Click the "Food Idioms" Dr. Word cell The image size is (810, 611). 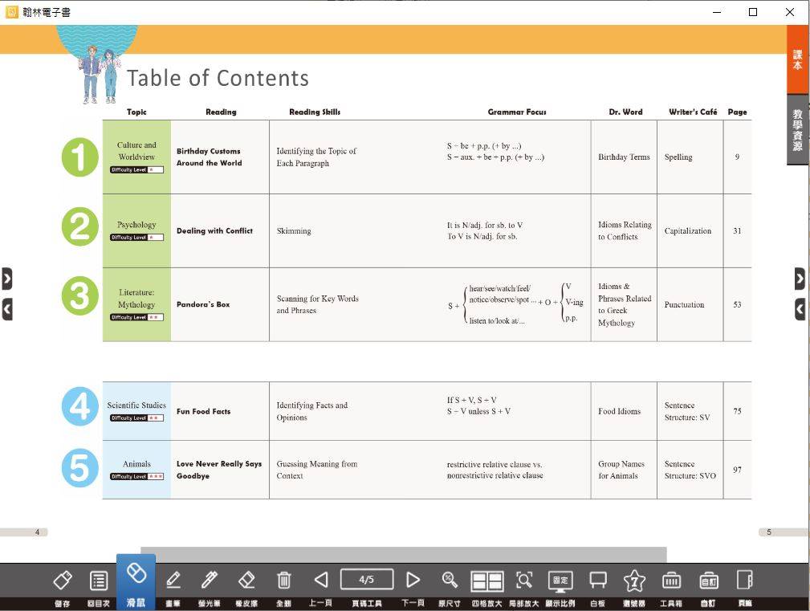[x=620, y=411]
